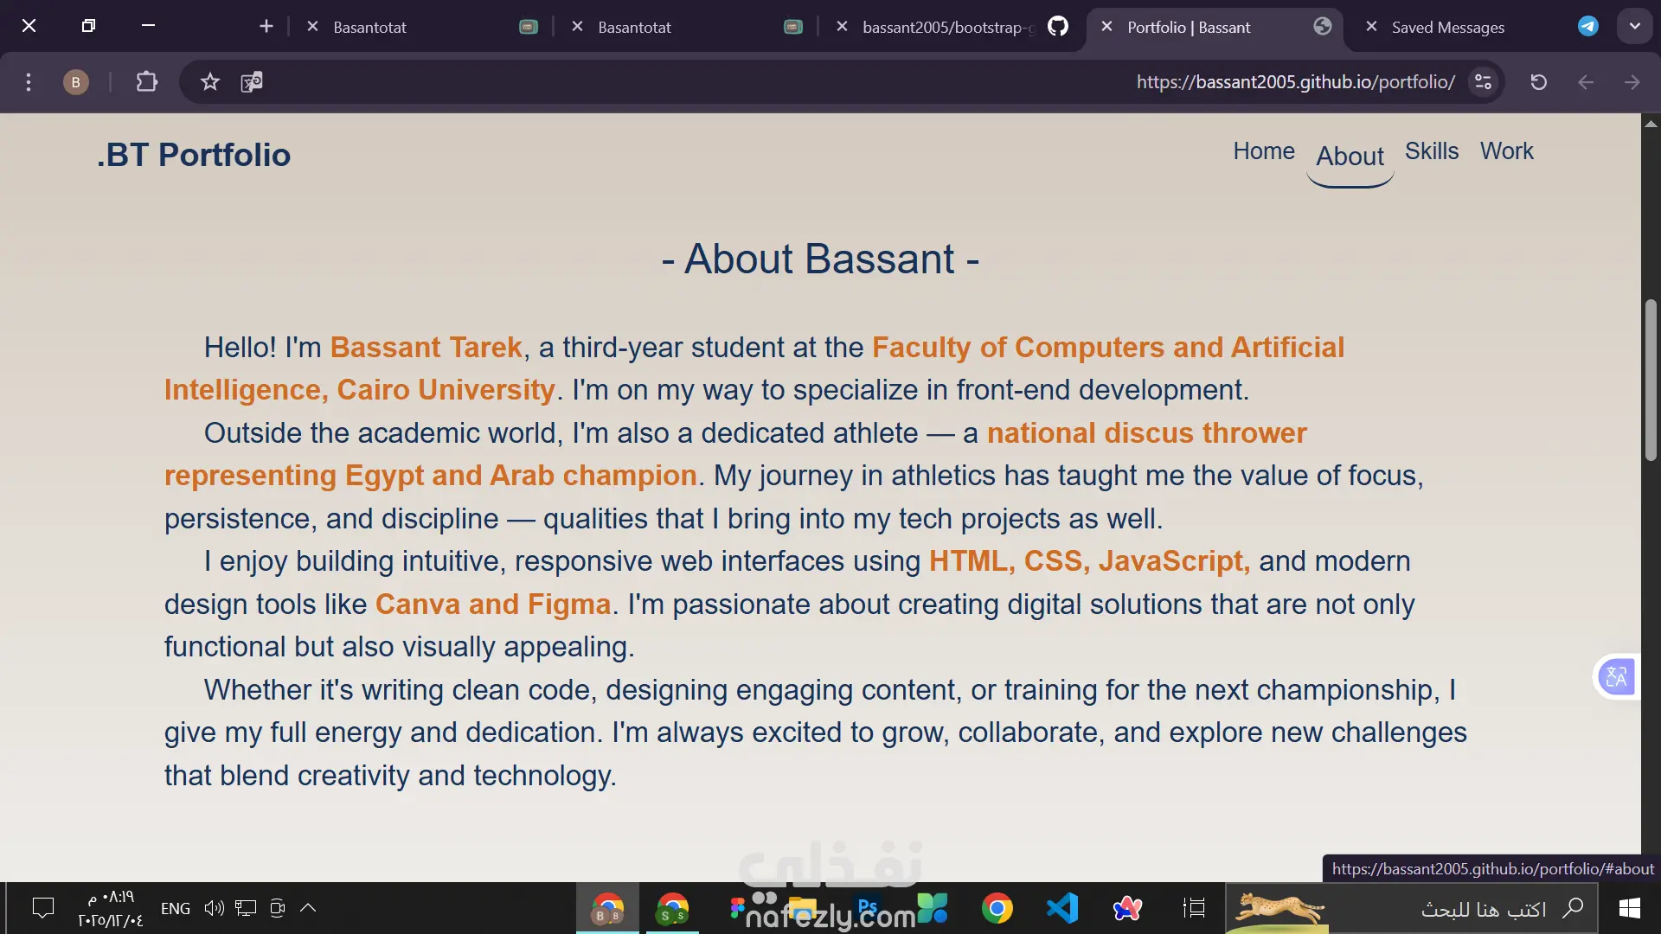
Task: Switch to bassant2005/bootstrap GitHub tab
Action: click(x=947, y=27)
